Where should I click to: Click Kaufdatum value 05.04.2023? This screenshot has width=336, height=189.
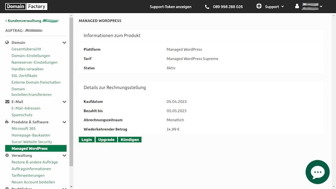pyautogui.click(x=176, y=102)
